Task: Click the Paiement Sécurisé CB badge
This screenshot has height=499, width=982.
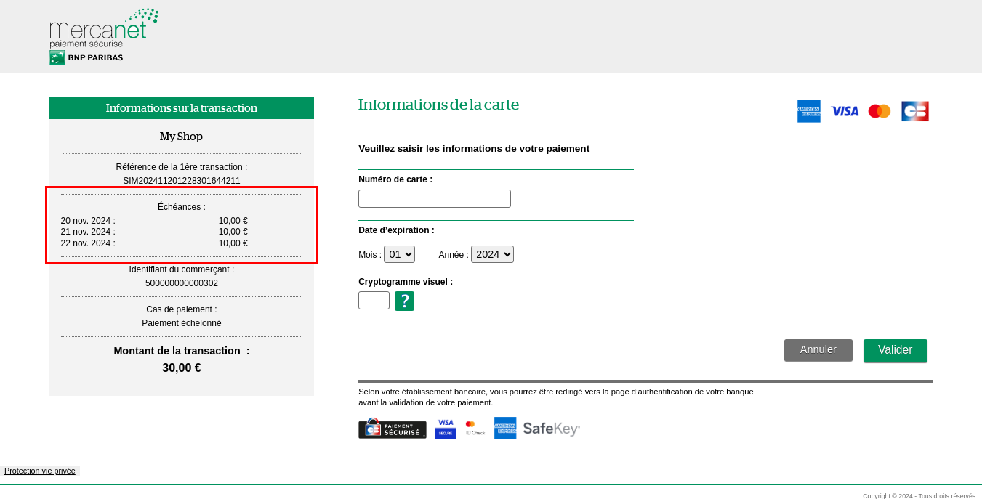Action: click(392, 429)
